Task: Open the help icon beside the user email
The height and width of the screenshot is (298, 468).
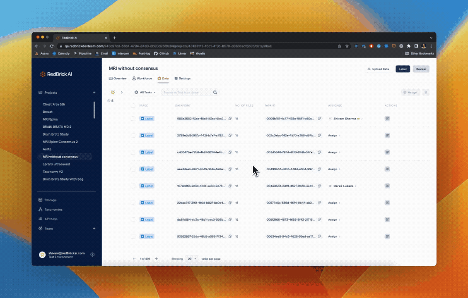Action: [92, 255]
